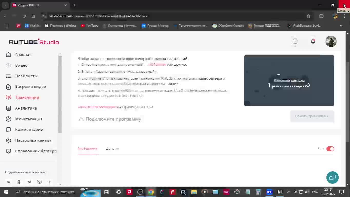Reload the page in the browser
350x197 pixels.
24,16
